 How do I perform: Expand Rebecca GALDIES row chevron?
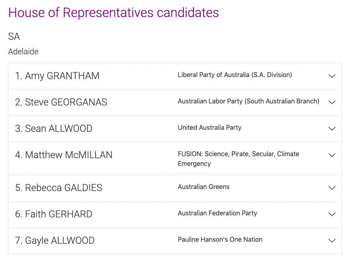coord(332,188)
